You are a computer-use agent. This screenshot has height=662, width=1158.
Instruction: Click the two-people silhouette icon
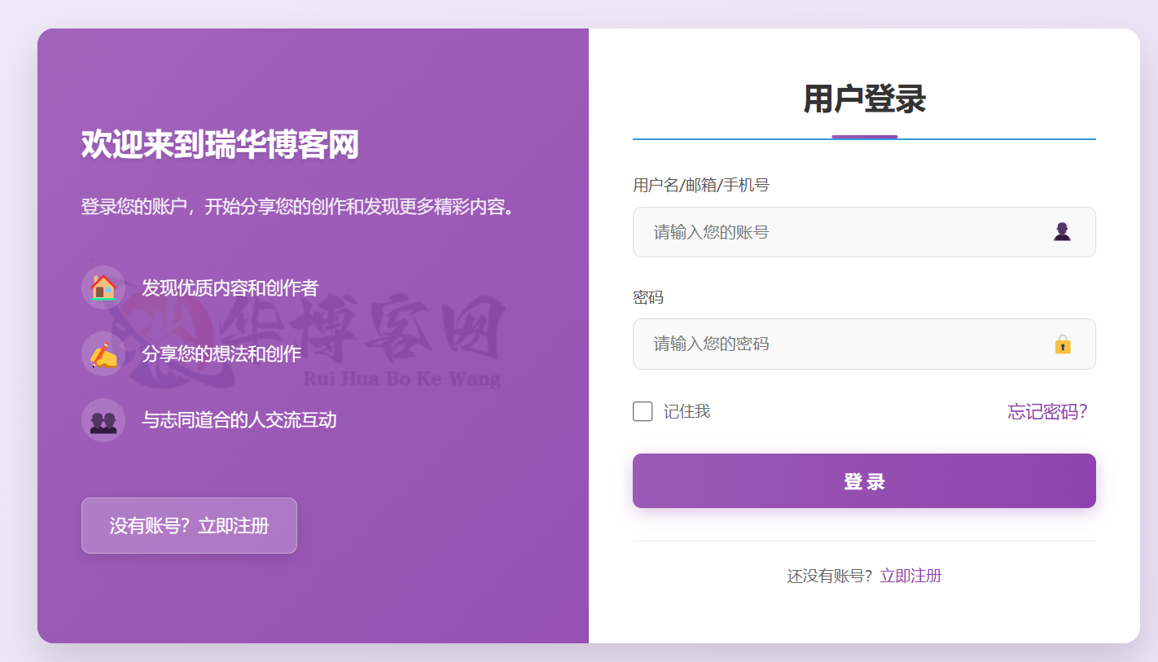pyautogui.click(x=103, y=421)
